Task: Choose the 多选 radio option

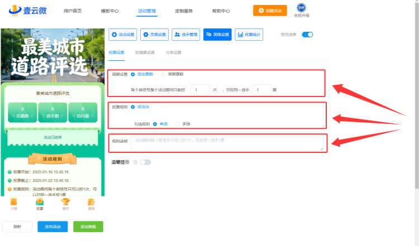Action: [x=178, y=124]
